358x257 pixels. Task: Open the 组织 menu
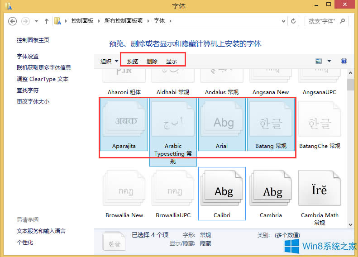point(109,61)
